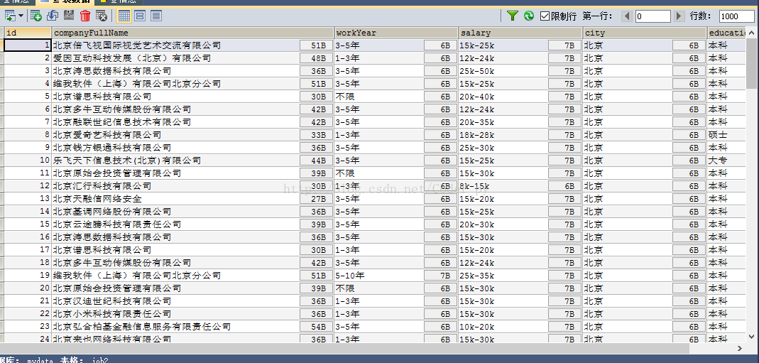Open the 51B blob button in row 1

coord(316,45)
